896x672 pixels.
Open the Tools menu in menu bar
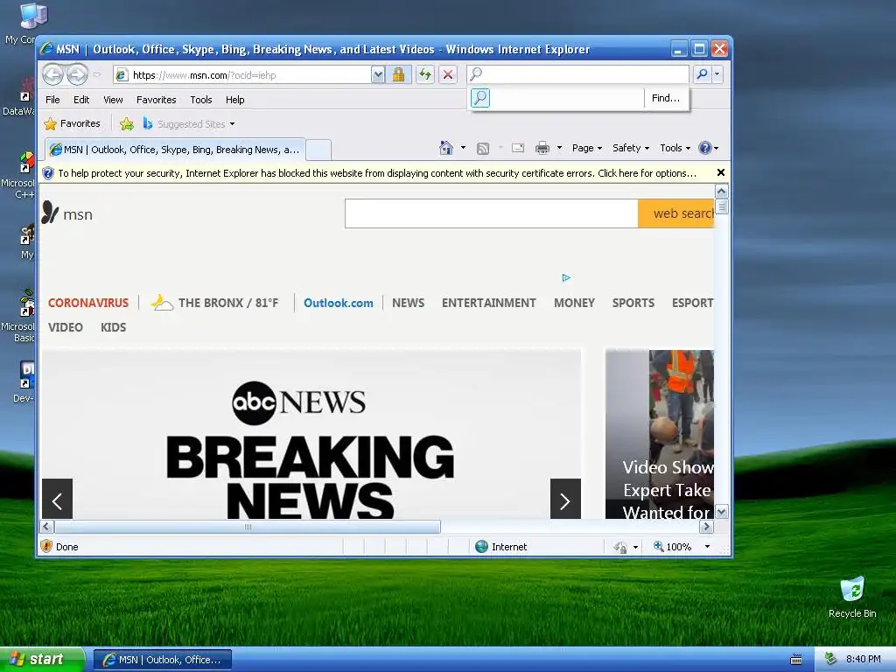click(201, 100)
